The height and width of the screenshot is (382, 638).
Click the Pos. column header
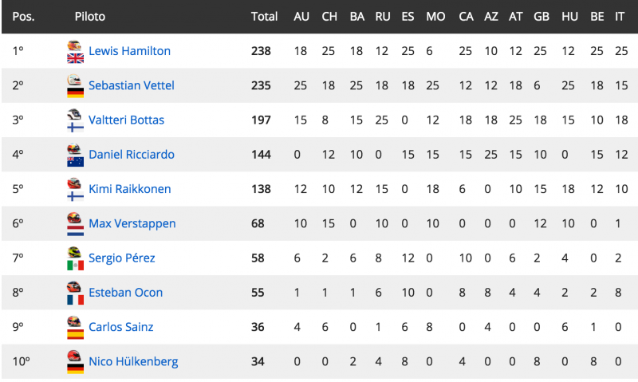[23, 16]
